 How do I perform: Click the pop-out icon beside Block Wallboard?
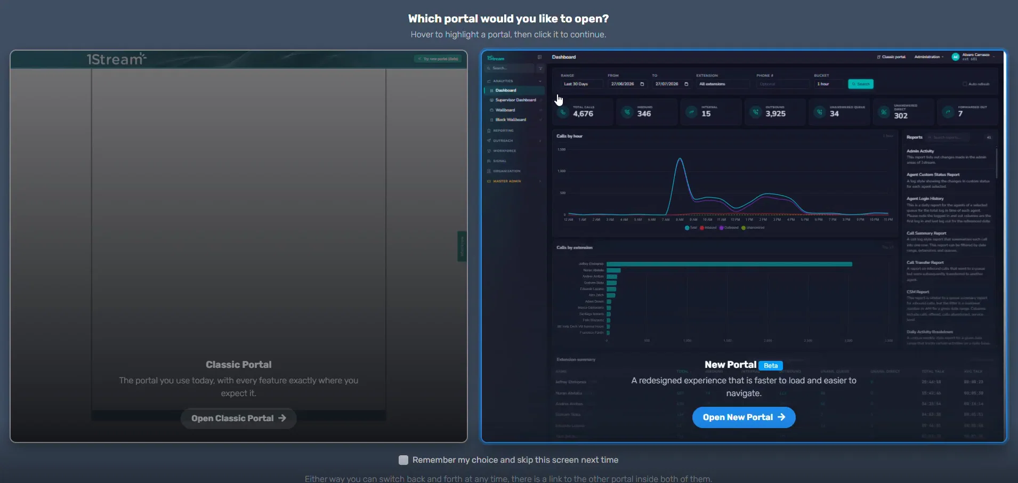540,120
